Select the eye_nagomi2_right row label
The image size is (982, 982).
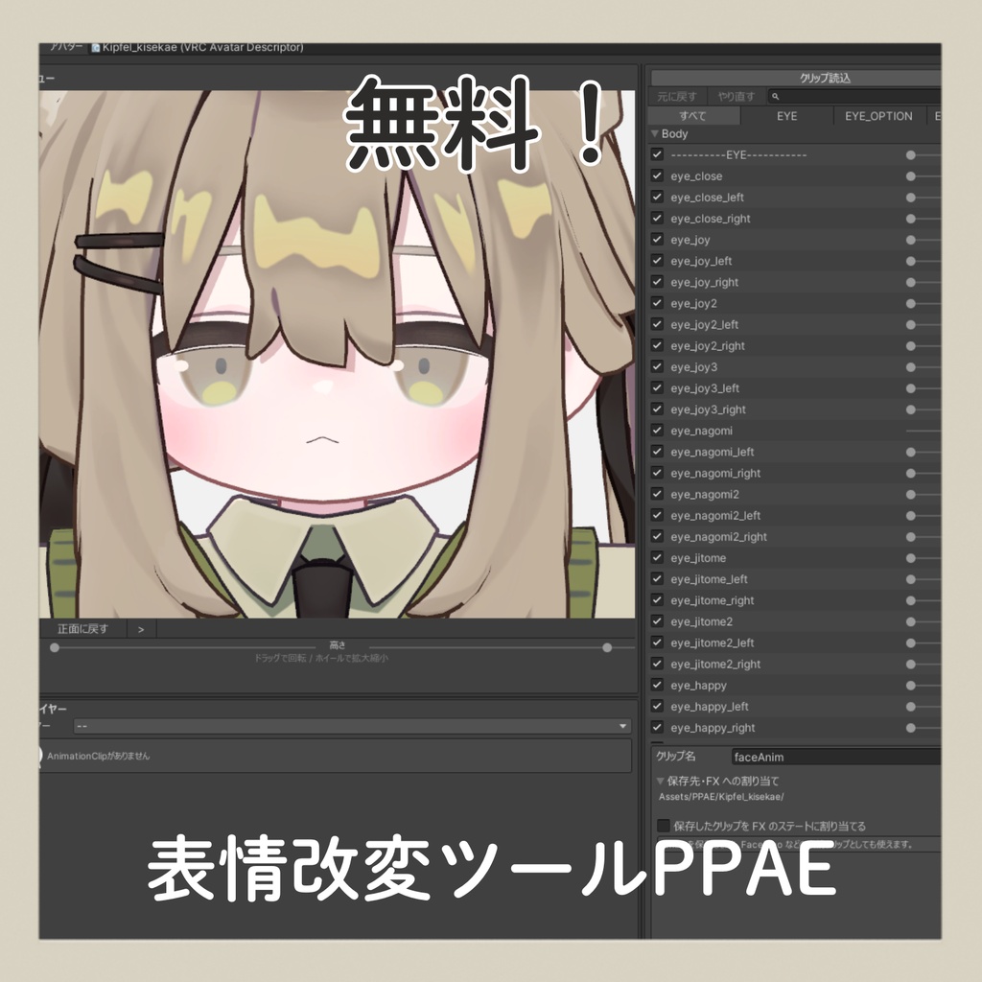click(x=719, y=537)
